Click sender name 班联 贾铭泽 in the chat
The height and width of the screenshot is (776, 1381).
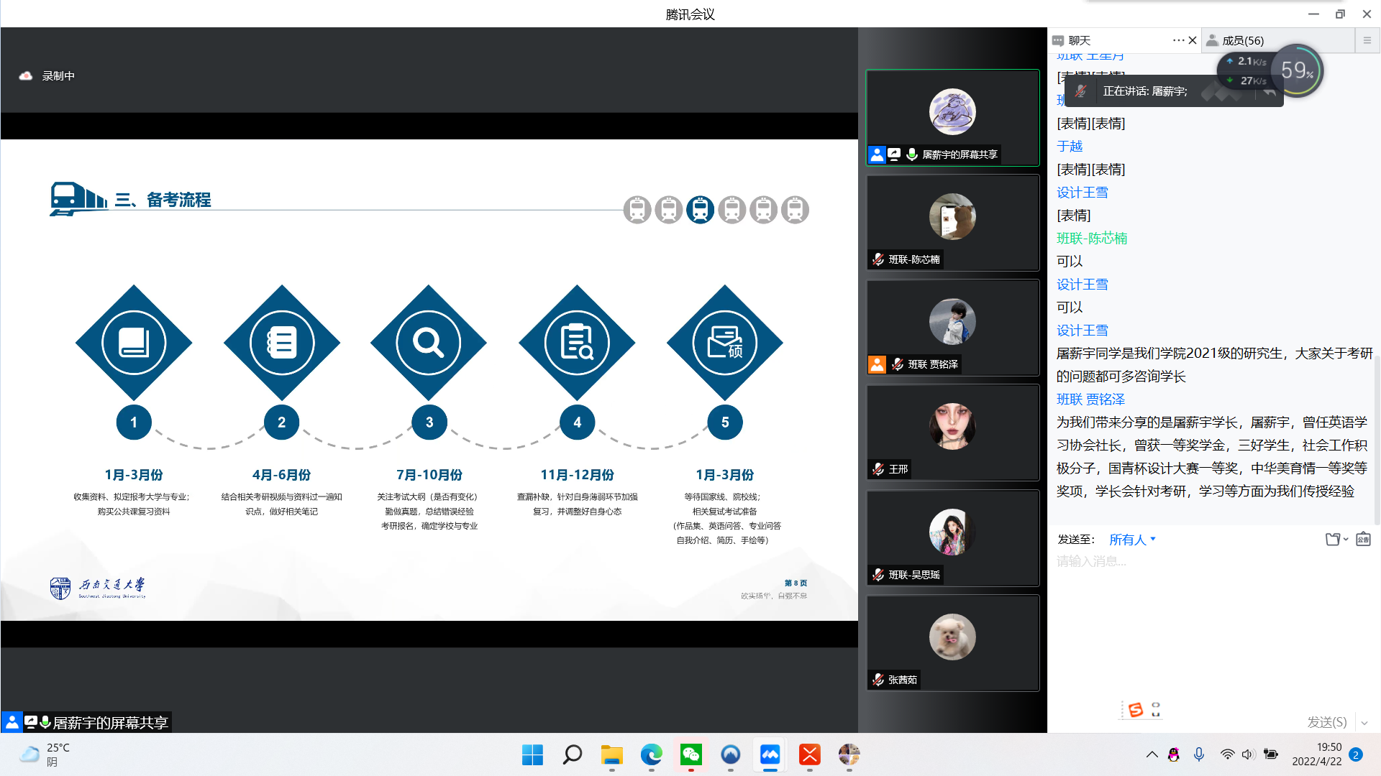(x=1090, y=399)
